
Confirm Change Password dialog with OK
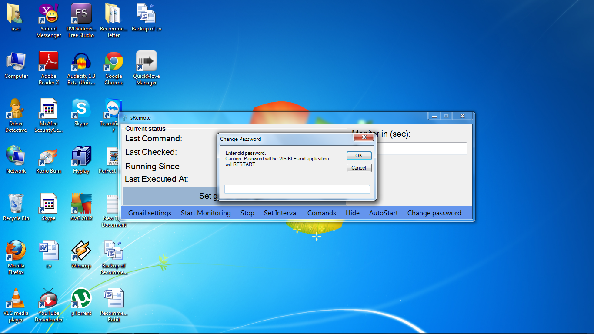(359, 156)
